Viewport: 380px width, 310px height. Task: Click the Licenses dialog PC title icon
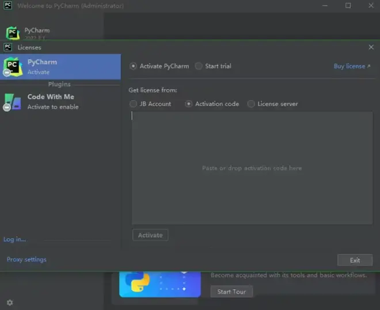[x=8, y=47]
